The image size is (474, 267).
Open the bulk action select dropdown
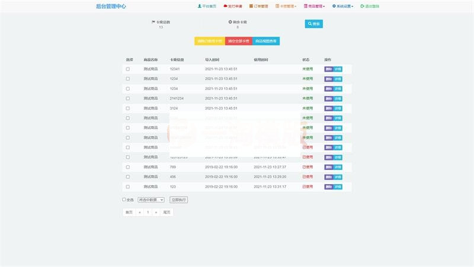150,200
